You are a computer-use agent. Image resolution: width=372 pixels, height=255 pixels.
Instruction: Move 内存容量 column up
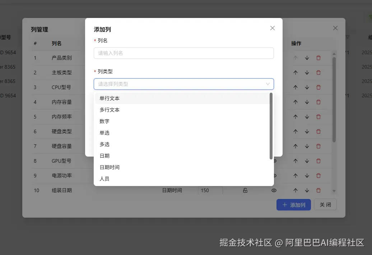click(x=296, y=102)
